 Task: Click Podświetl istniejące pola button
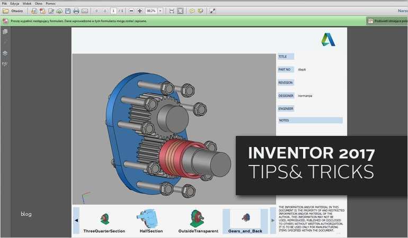point(387,21)
